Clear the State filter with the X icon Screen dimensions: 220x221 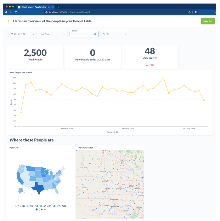(x=95, y=34)
